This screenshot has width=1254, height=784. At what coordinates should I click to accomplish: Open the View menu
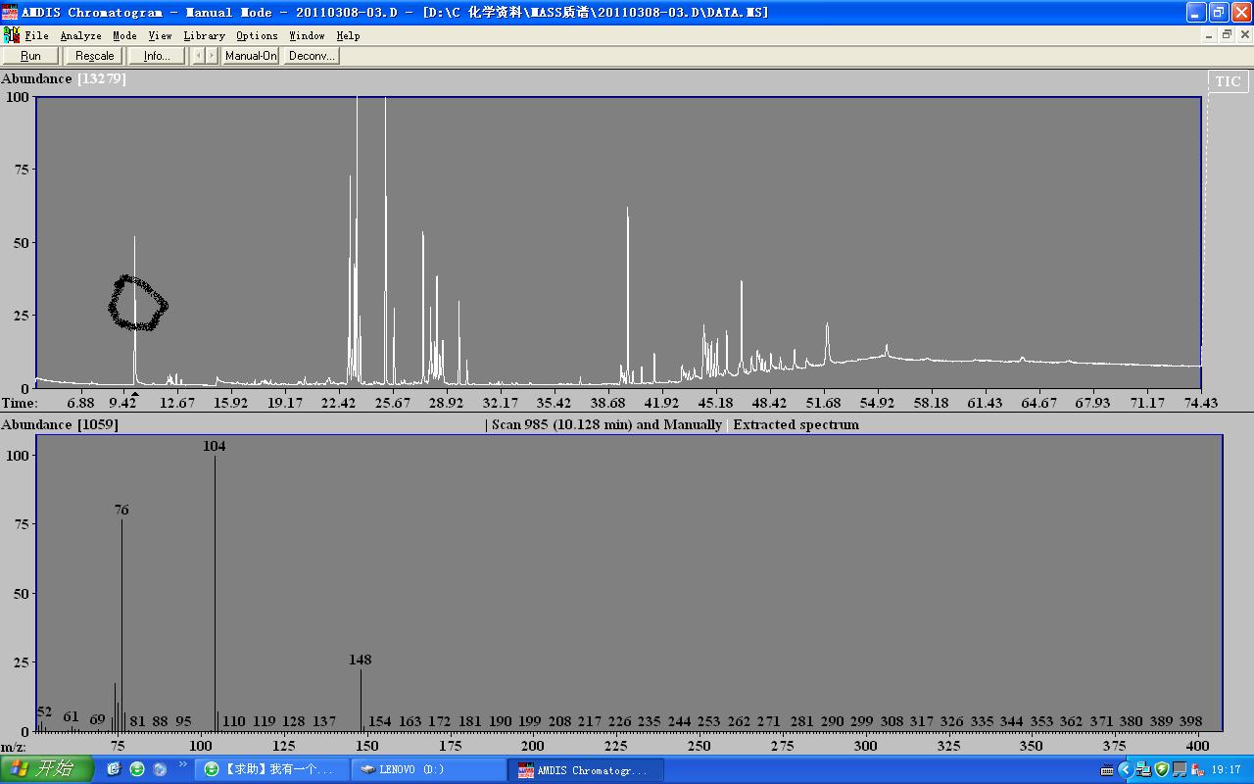coord(160,35)
